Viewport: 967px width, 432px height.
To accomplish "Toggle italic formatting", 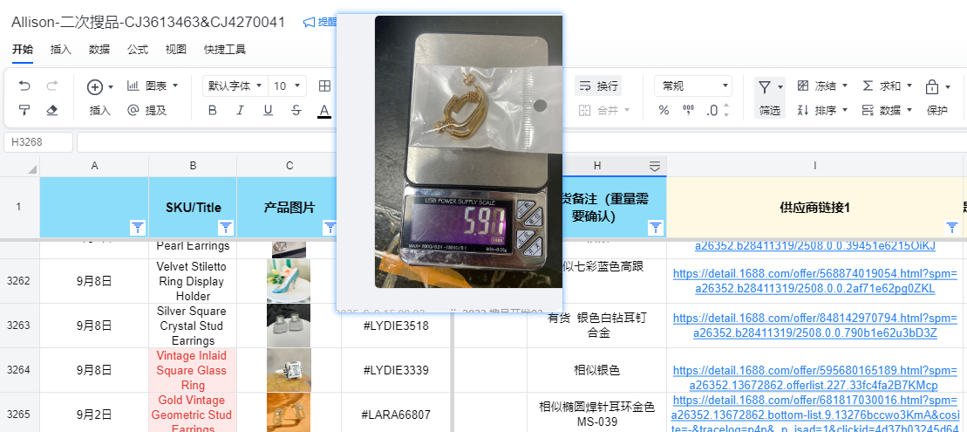I will [240, 110].
